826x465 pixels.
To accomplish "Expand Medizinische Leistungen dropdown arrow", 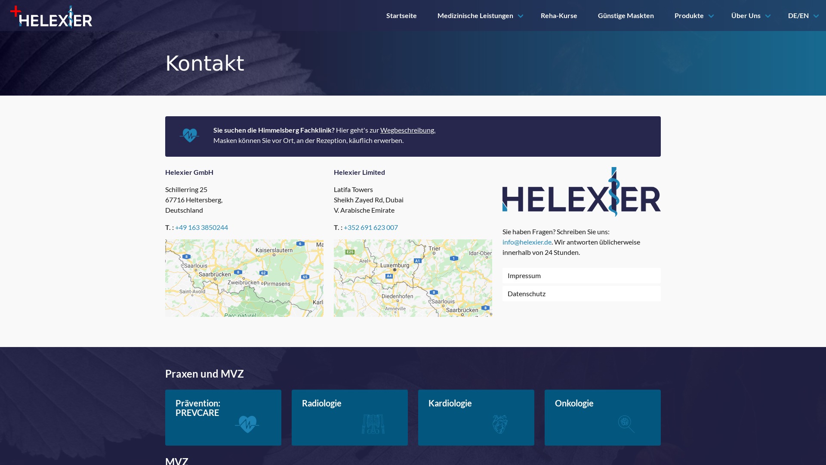I will (521, 16).
